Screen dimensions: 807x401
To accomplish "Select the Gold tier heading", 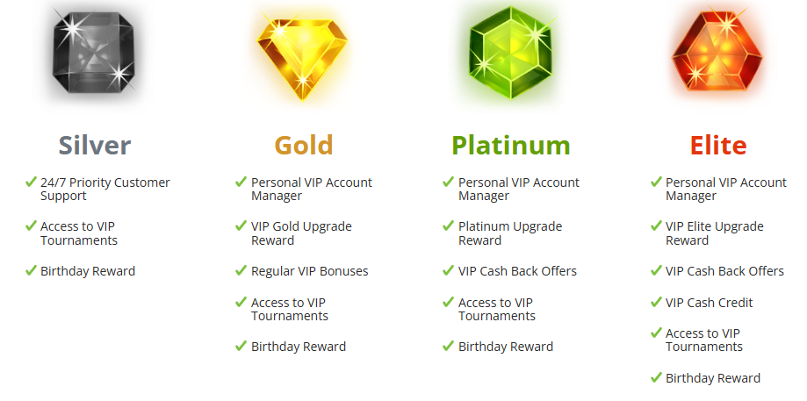I will click(304, 145).
